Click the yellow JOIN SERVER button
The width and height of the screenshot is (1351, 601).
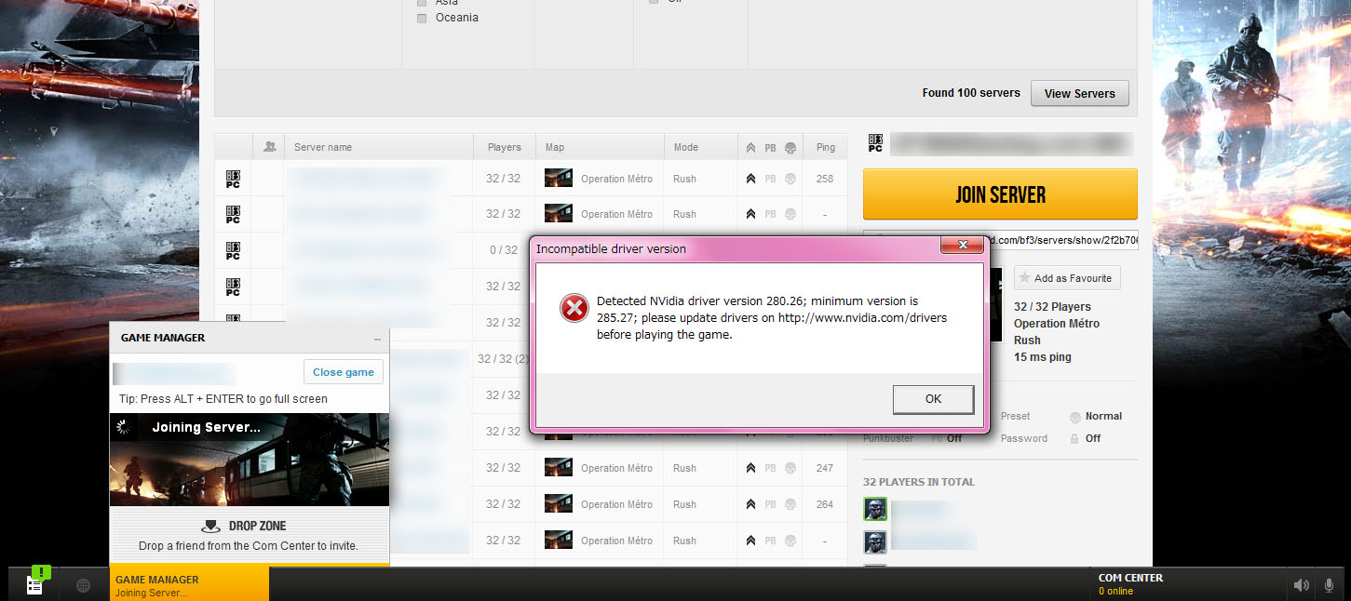pyautogui.click(x=1000, y=194)
